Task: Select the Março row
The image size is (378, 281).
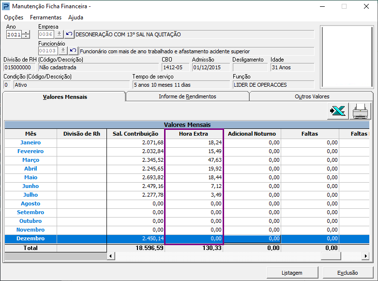Action: pos(187,160)
